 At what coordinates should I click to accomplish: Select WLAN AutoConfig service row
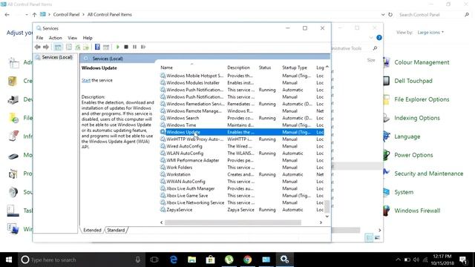point(242,154)
